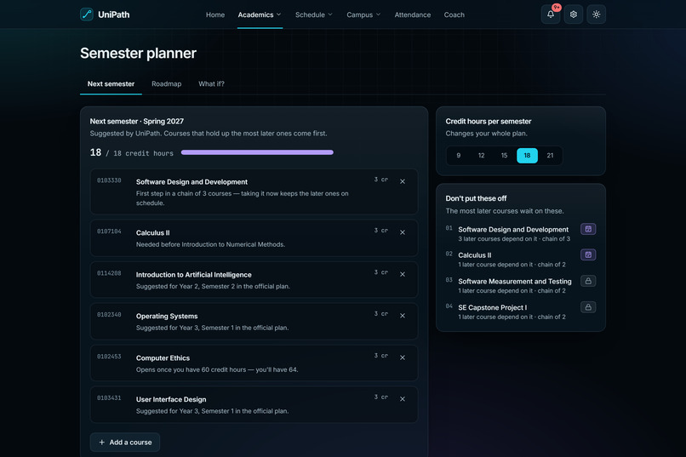Viewport: 686px width, 457px height.
Task: Click calendar icon beside Calculus II in sidebar
Action: pyautogui.click(x=588, y=255)
